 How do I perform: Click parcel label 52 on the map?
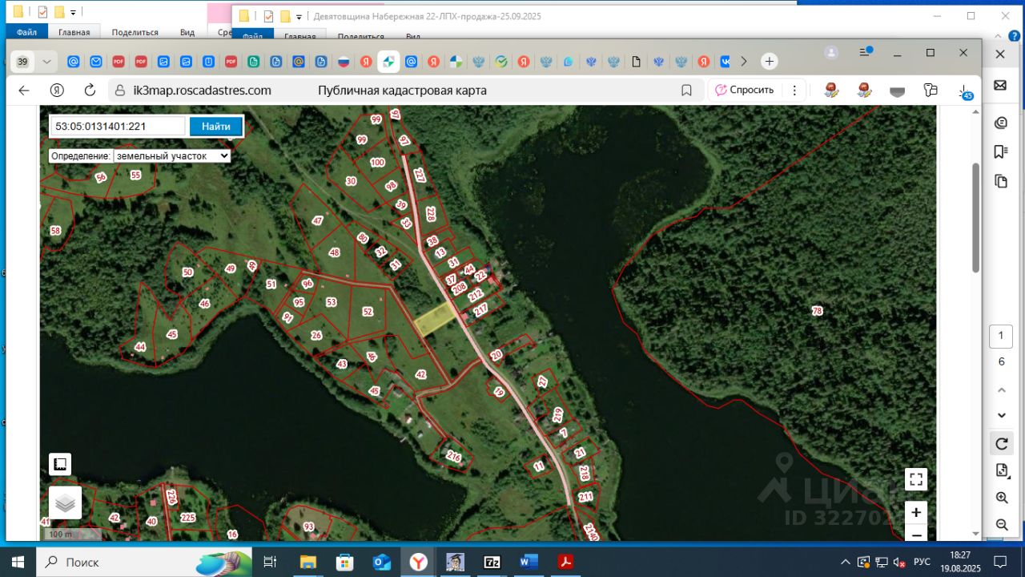pyautogui.click(x=368, y=312)
